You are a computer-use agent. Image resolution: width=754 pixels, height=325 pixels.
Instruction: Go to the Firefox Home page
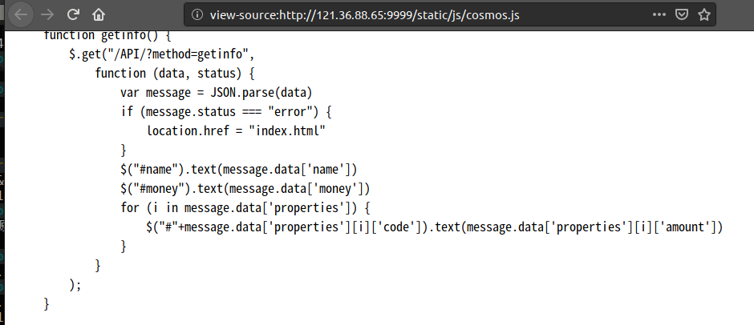tap(98, 14)
